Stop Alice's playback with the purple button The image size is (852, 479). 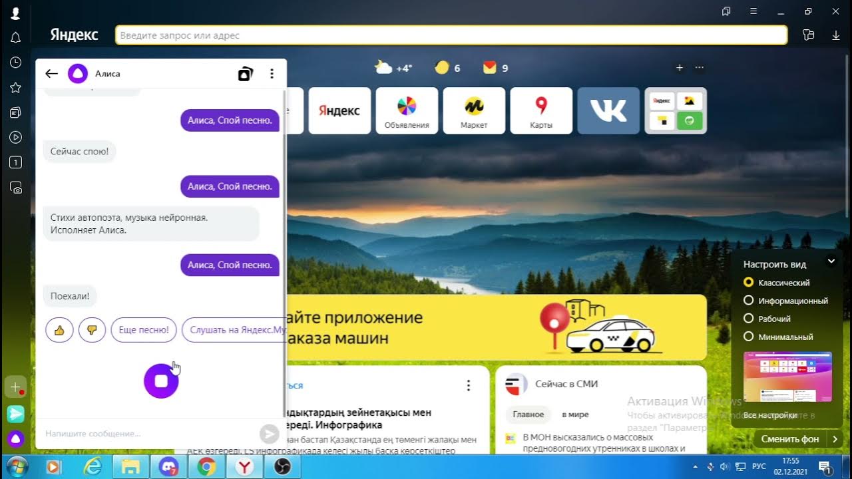point(161,381)
